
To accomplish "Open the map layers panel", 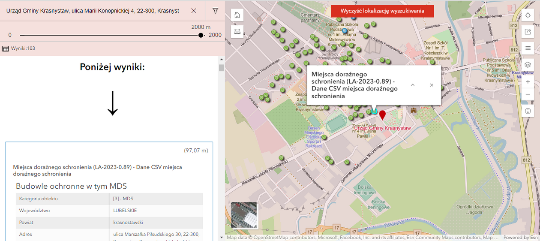I will 528,65.
